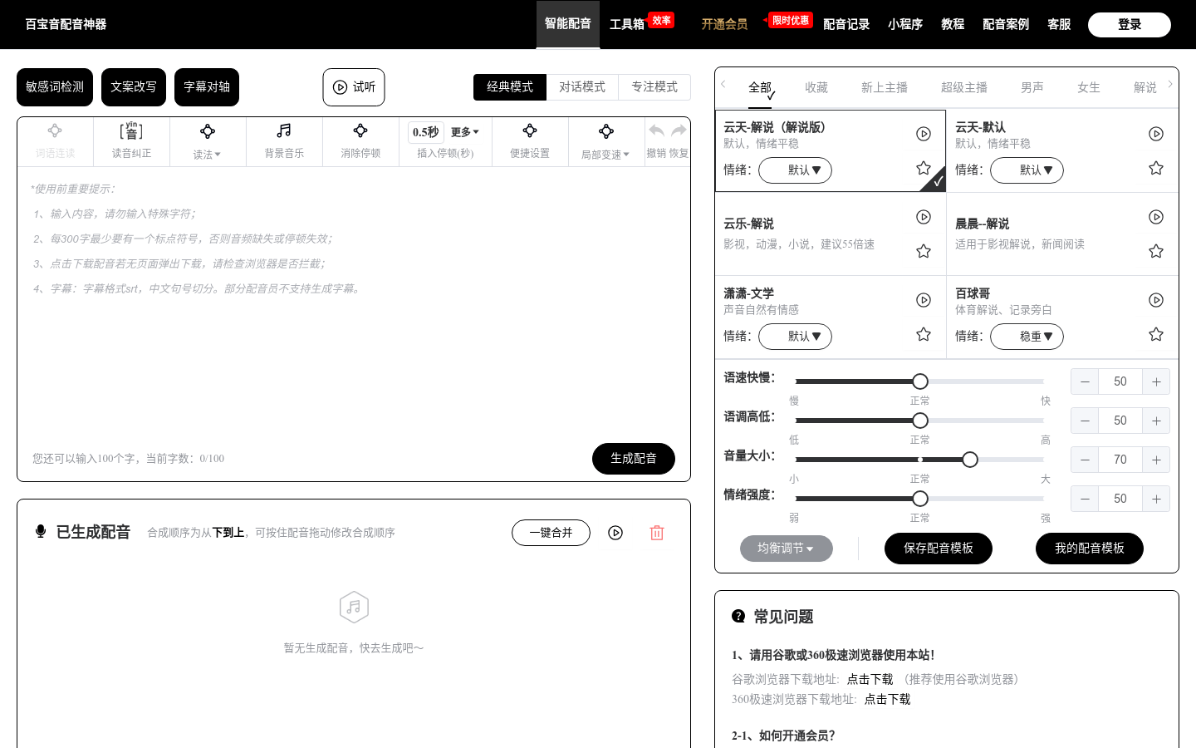Image resolution: width=1196 pixels, height=748 pixels.
Task: Click the 文案改写 rewrite button
Action: coord(134,87)
